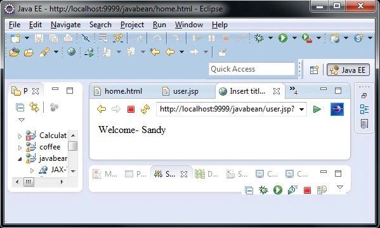Publish to the server icon
This screenshot has width=380, height=228.
322,190
